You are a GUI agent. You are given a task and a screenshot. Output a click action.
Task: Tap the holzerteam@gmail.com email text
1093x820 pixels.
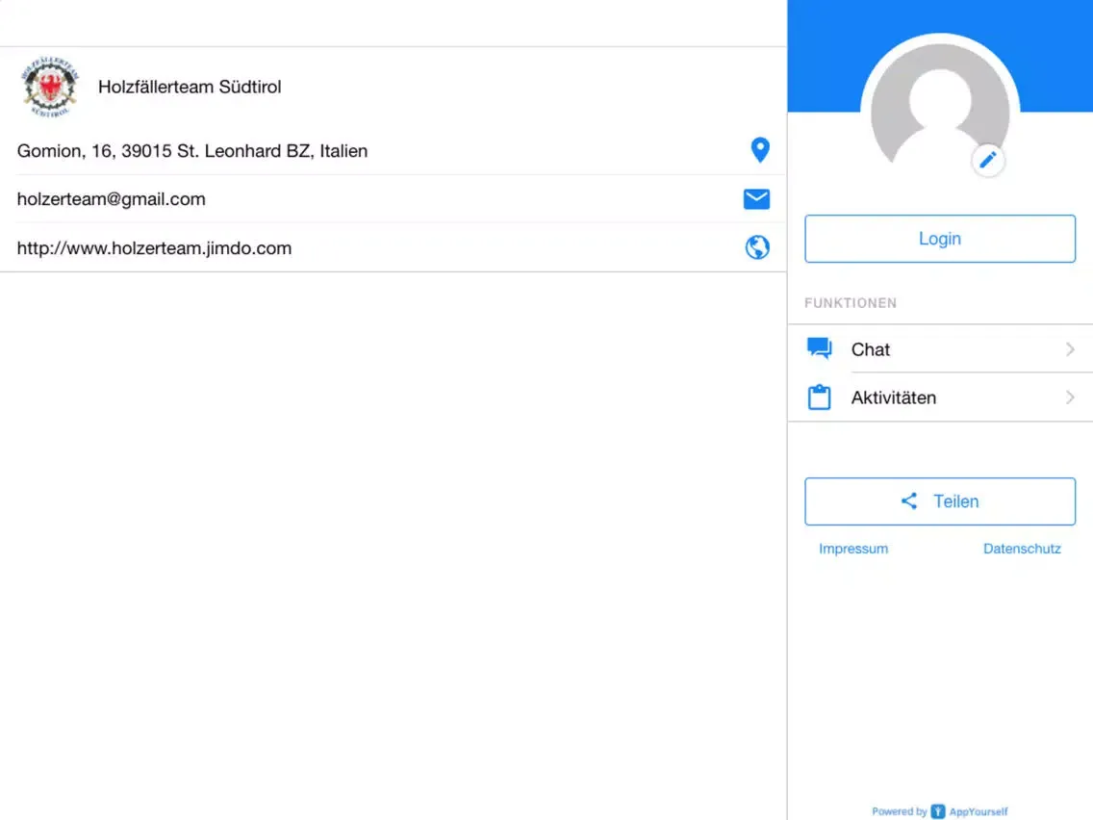(112, 199)
